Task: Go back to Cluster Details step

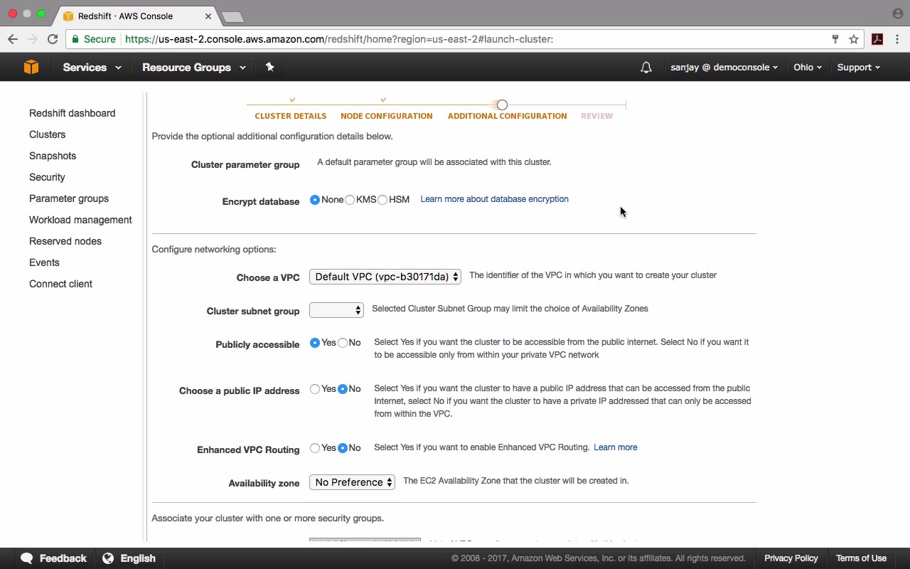Action: [291, 116]
